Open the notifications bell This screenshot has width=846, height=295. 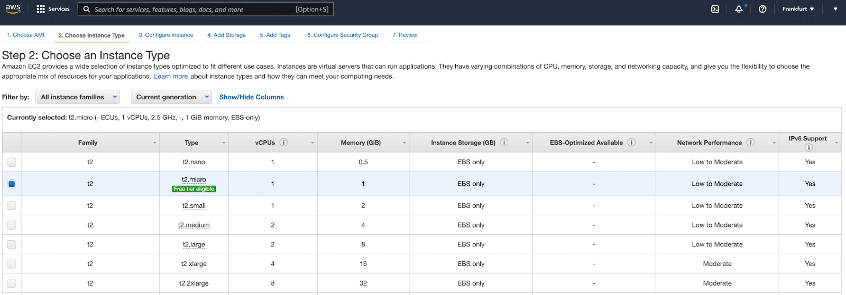point(739,9)
